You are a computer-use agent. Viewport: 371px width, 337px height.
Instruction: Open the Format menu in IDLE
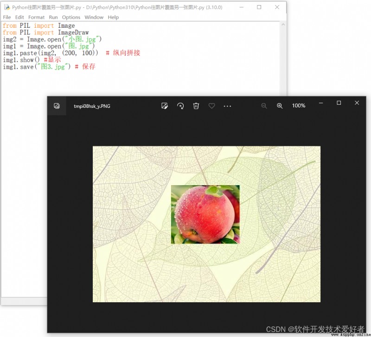pyautogui.click(x=36, y=17)
